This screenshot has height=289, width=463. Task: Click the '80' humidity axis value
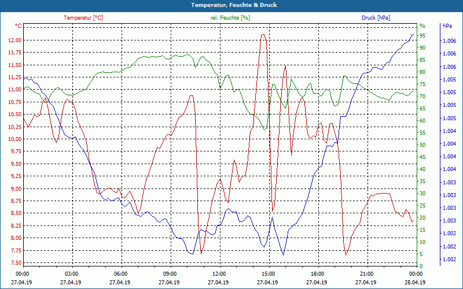(422, 72)
